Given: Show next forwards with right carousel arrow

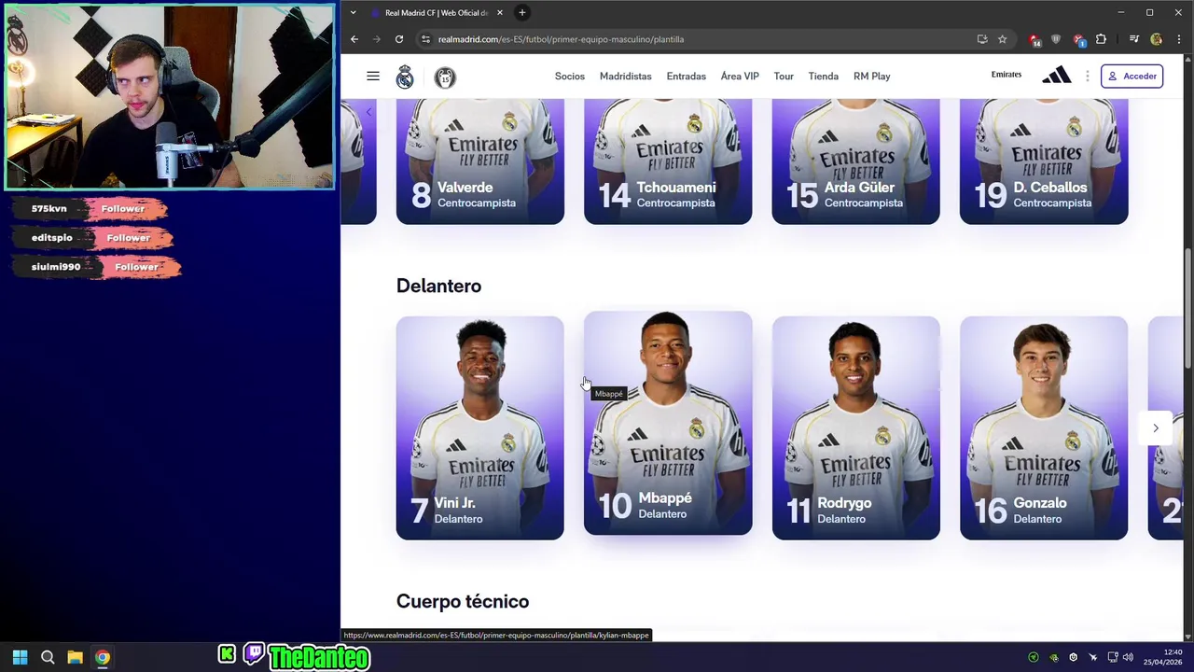Looking at the screenshot, I should point(1156,427).
